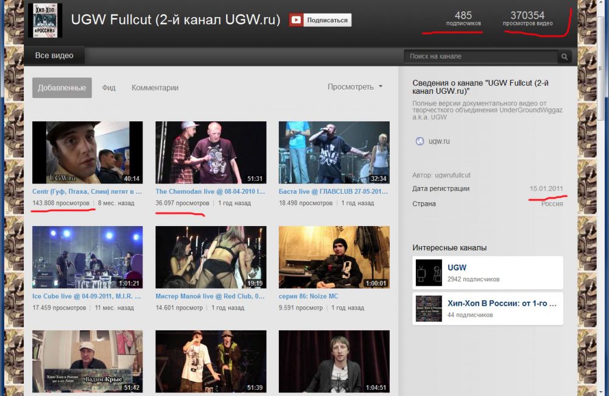Open the Хип-Хоп В России: от 1-го channel link
The height and width of the screenshot is (396, 609).
502,303
